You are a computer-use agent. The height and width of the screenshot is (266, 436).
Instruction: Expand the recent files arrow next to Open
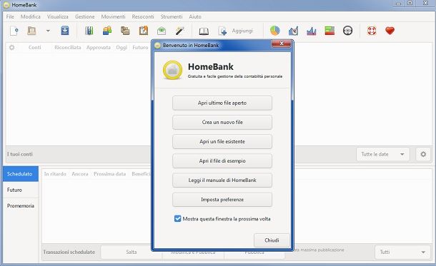click(x=48, y=31)
